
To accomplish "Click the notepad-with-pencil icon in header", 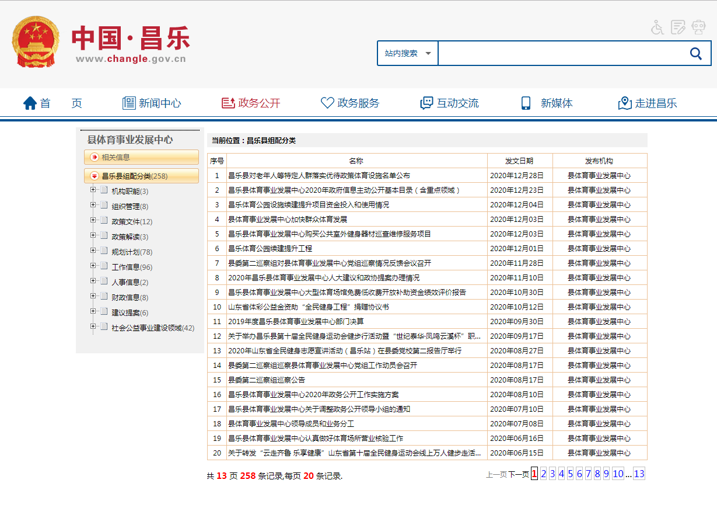I will tap(678, 27).
